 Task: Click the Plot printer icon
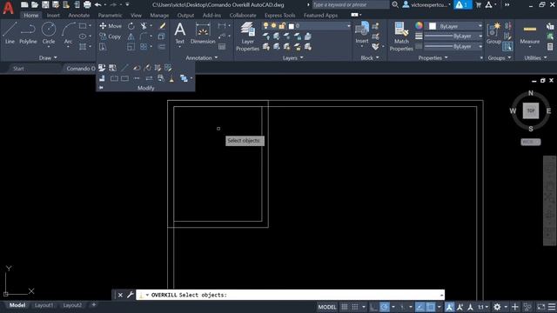[87, 4]
